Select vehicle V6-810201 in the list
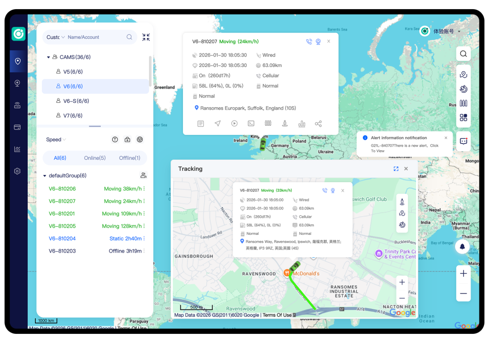Screen dimensions: 489x343 point(62,214)
